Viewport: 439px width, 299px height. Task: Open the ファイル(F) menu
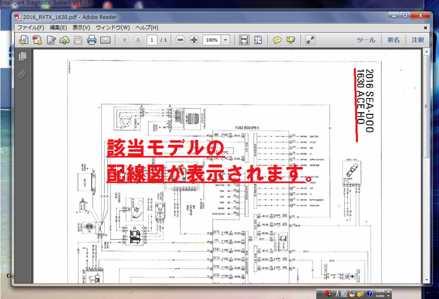coord(31,27)
